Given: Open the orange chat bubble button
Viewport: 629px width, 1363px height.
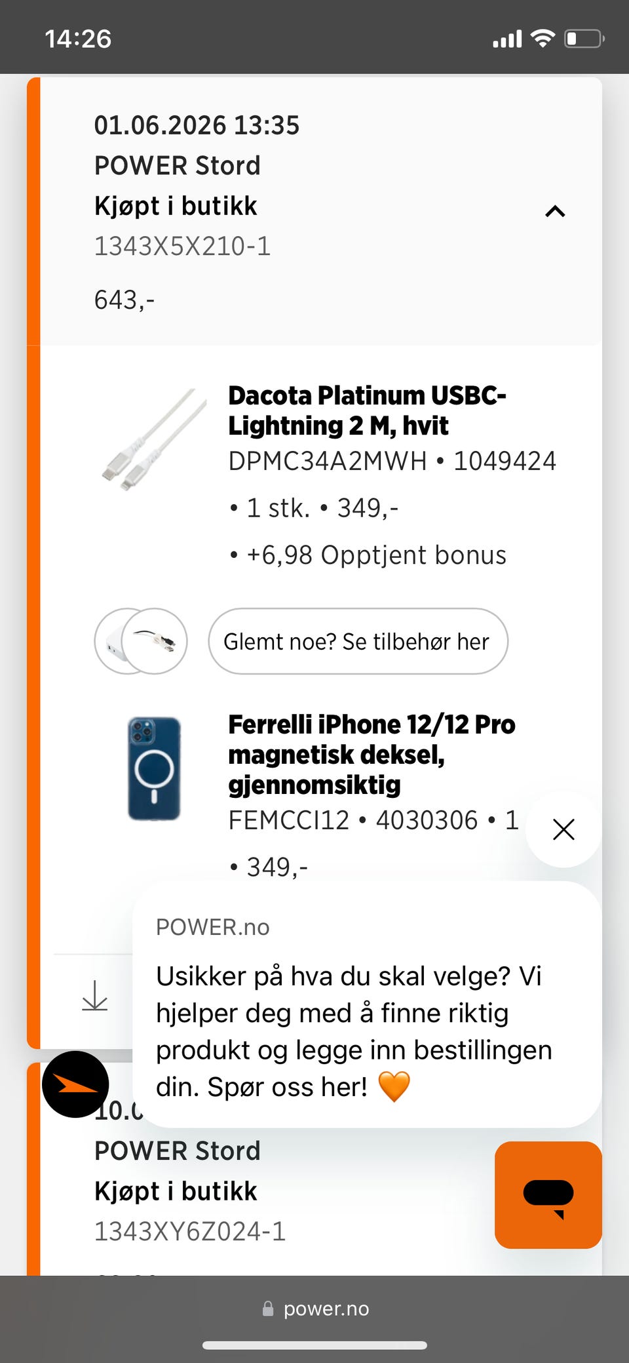Looking at the screenshot, I should click(548, 1195).
